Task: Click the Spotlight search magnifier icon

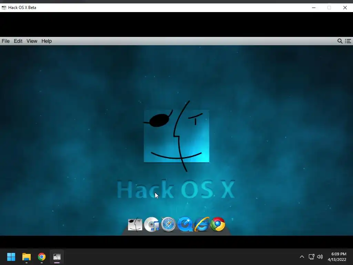Action: 340,41
